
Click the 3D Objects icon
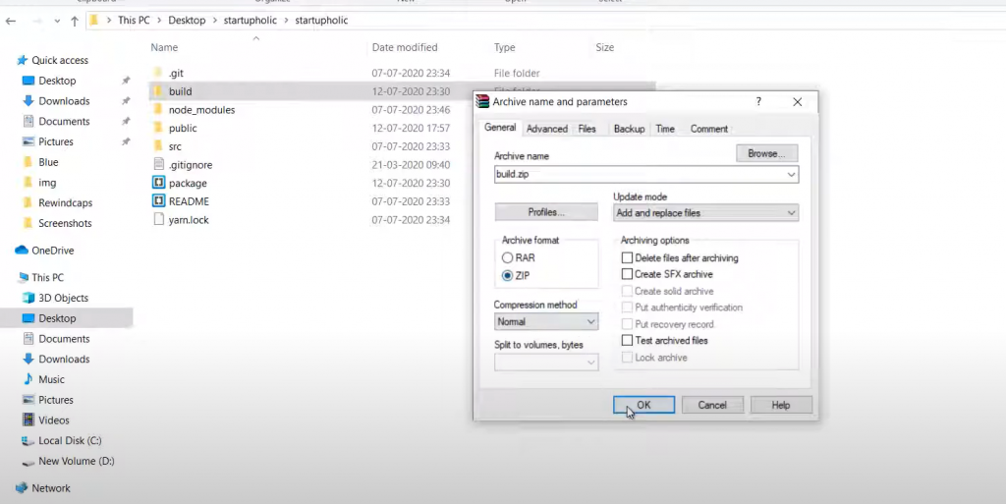(x=28, y=298)
